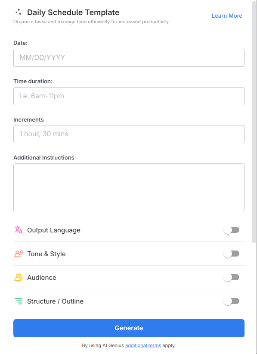
Task: Enable the Output Language toggle
Action: [231, 230]
